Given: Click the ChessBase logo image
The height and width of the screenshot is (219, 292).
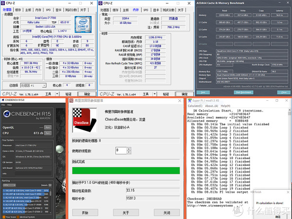Looking at the screenshot, I should click(84, 120).
